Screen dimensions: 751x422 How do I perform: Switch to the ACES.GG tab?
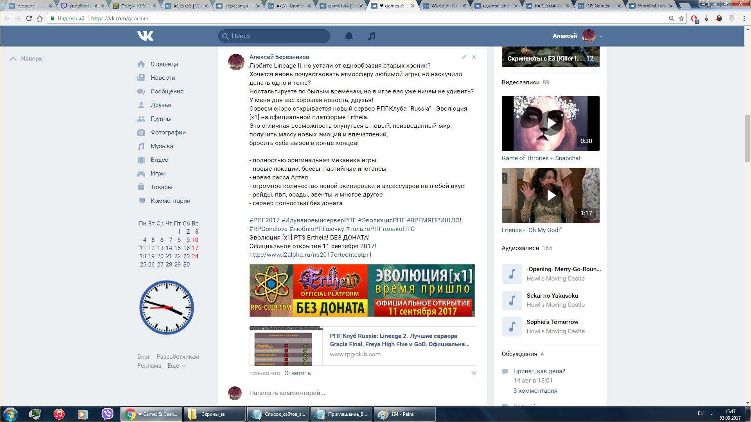(x=187, y=6)
